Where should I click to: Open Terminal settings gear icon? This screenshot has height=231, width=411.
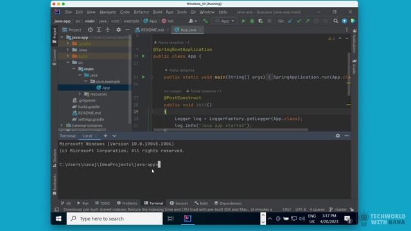pos(338,135)
